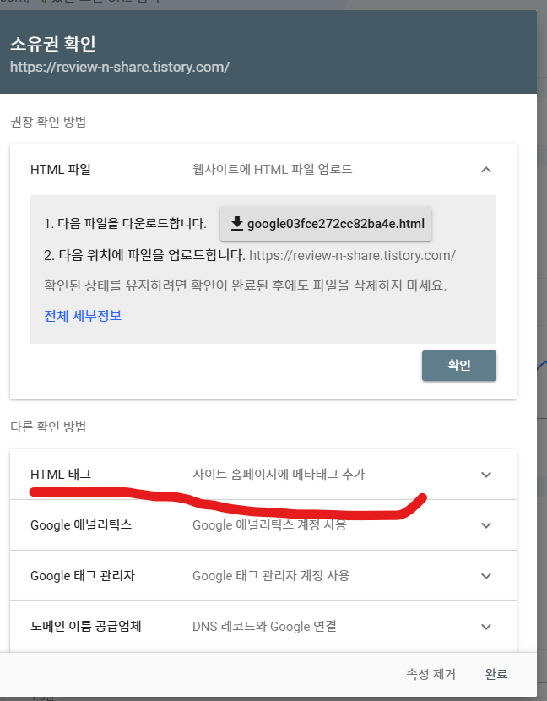547x701 pixels.
Task: Select the 도메인 이름 공급업체 method label
Action: [x=86, y=626]
